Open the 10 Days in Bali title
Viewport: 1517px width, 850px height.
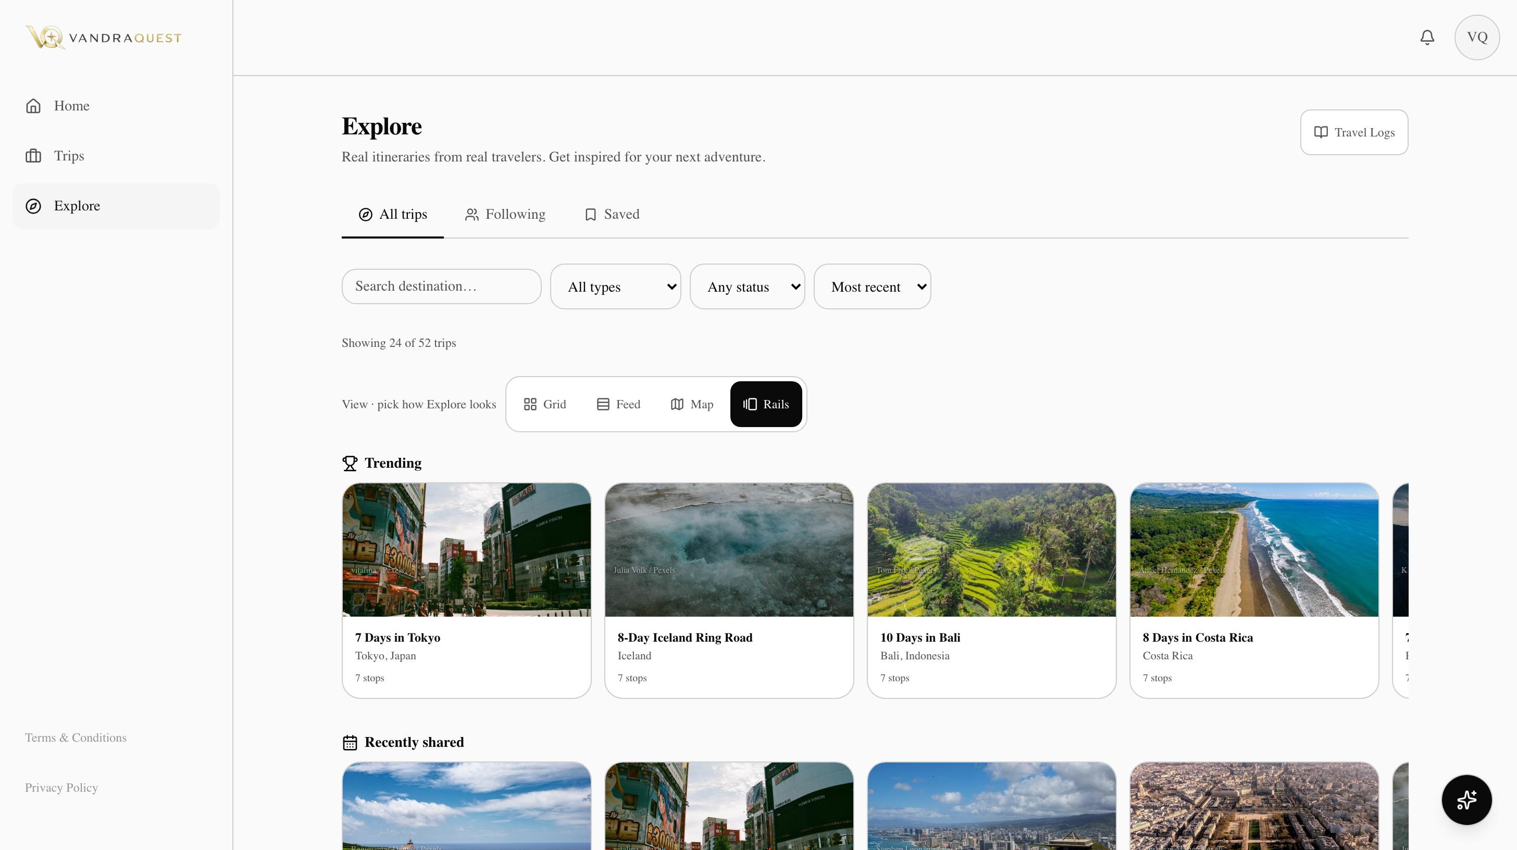[920, 637]
